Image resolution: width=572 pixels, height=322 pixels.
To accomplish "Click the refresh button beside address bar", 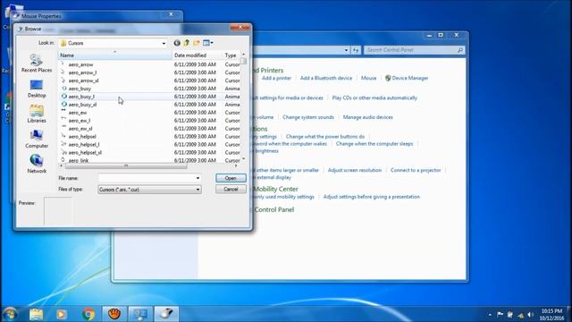I will pyautogui.click(x=356, y=50).
